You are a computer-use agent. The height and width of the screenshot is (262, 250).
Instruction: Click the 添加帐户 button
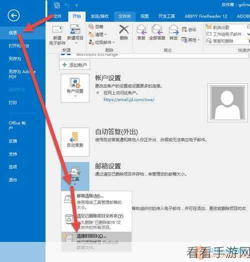pyautogui.click(x=74, y=65)
